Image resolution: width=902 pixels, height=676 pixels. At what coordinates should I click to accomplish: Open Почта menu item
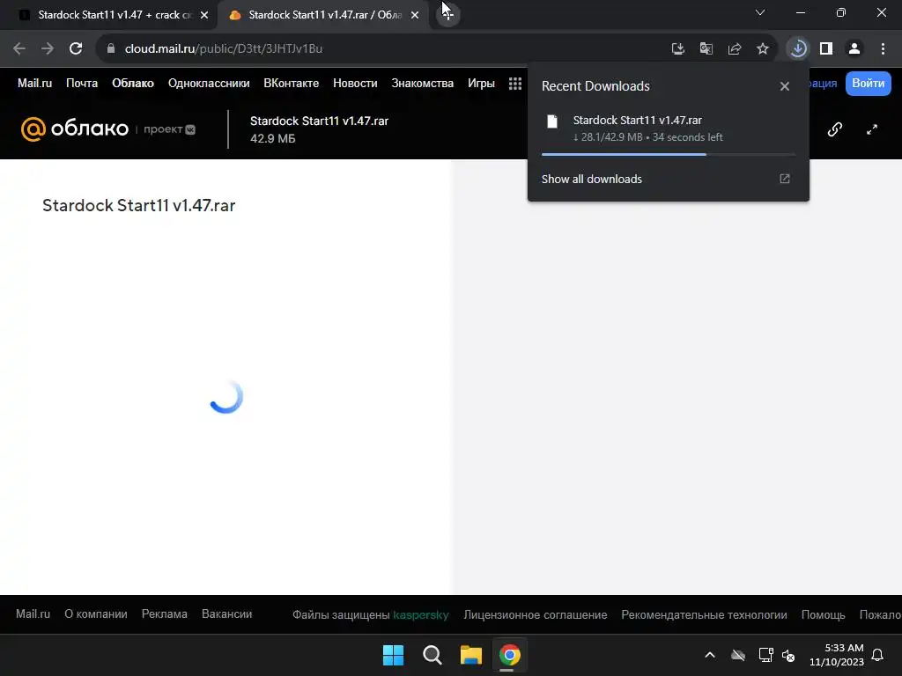tap(82, 84)
